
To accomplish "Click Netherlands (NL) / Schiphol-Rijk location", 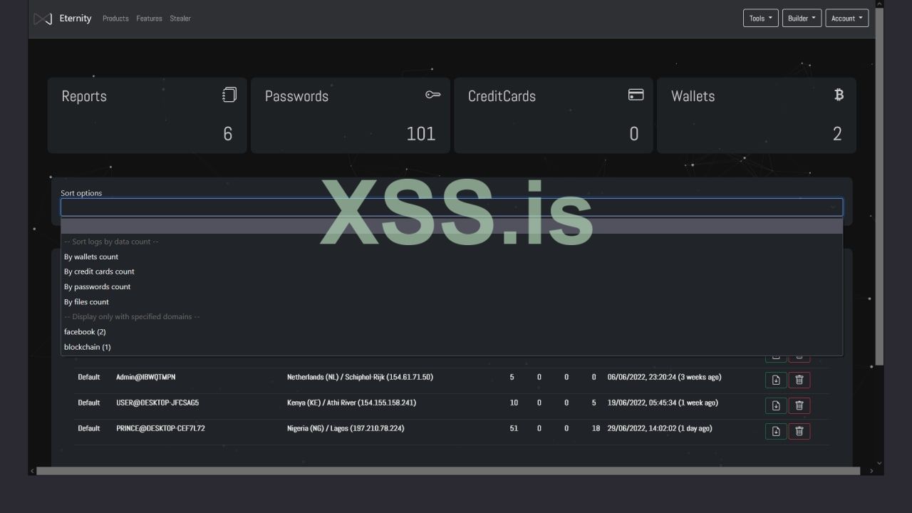I will pos(360,377).
